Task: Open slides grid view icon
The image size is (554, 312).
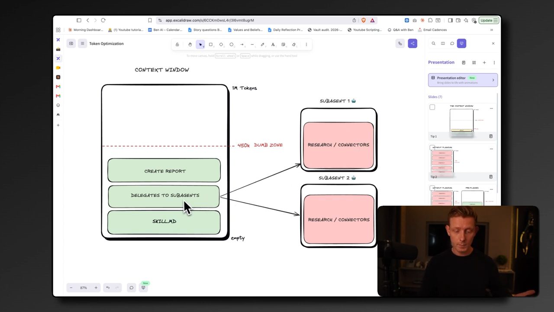Action: [474, 62]
